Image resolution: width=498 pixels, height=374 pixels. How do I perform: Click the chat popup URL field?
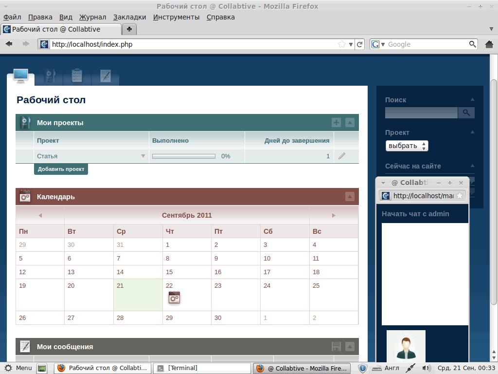click(423, 196)
